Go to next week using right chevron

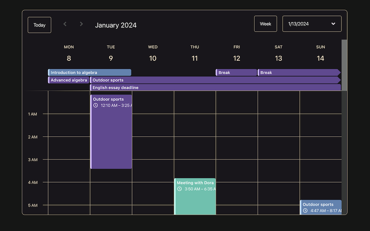pyautogui.click(x=81, y=24)
